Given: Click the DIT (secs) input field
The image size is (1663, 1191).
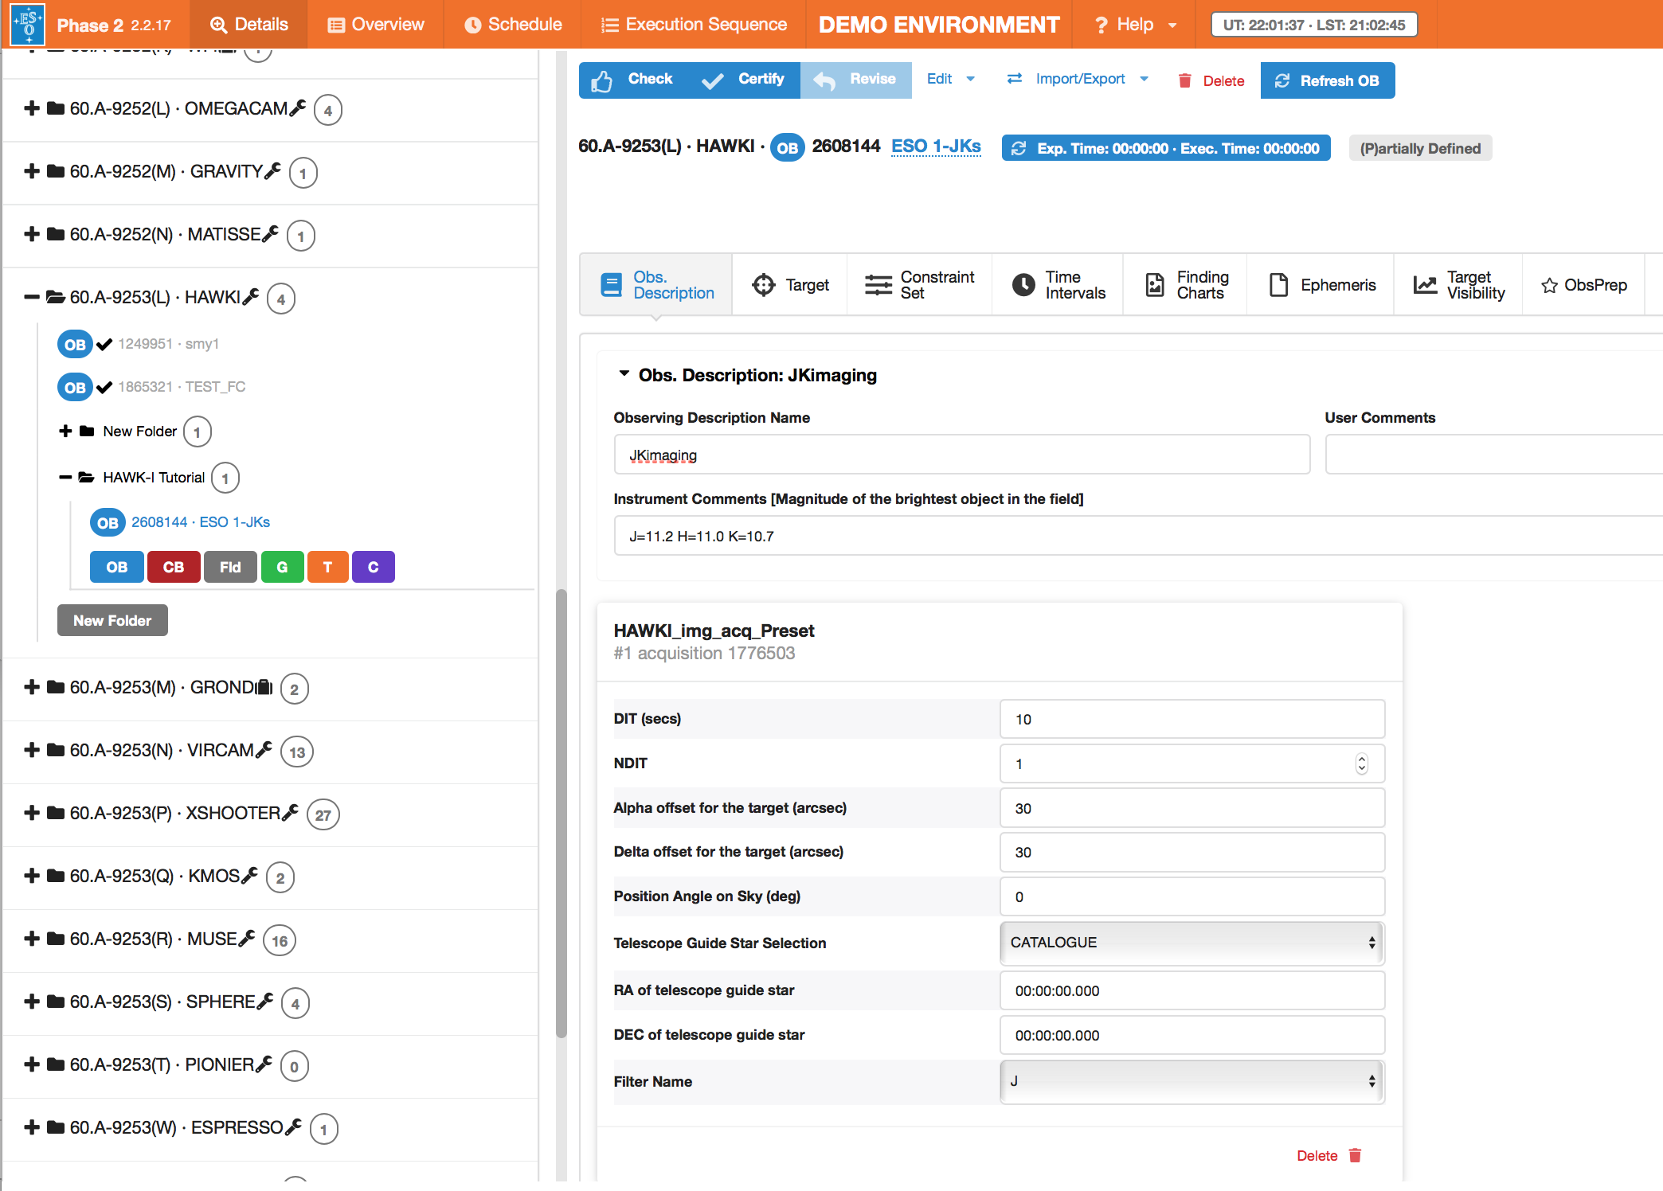Looking at the screenshot, I should [1192, 719].
